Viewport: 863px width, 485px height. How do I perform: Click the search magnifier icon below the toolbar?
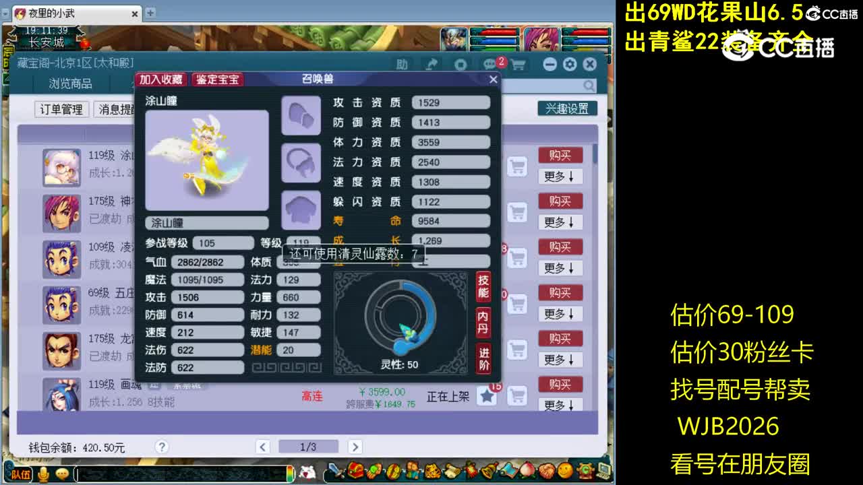(589, 86)
